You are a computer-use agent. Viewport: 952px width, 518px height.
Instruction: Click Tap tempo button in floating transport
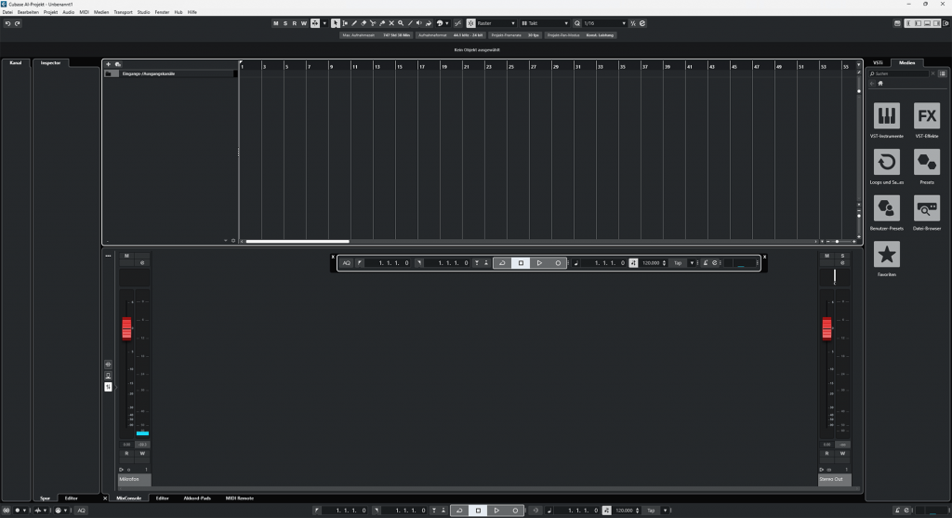pyautogui.click(x=678, y=263)
